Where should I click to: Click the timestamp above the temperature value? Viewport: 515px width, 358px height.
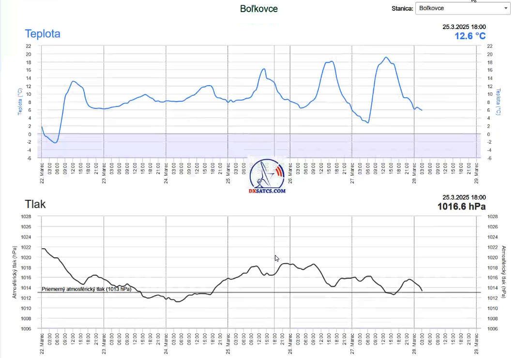tap(464, 27)
